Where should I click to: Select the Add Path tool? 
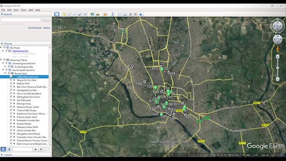[74, 14]
